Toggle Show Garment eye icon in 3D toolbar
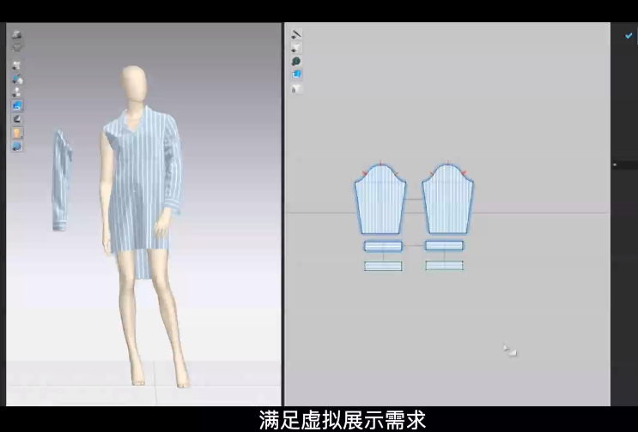The image size is (638, 432). pos(16,66)
